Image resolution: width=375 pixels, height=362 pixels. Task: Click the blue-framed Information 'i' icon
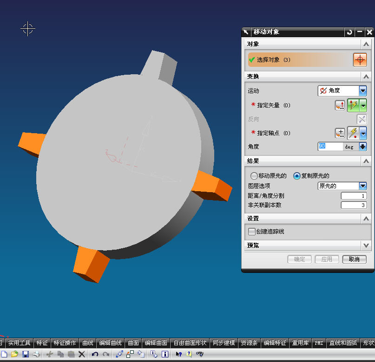pos(165,354)
